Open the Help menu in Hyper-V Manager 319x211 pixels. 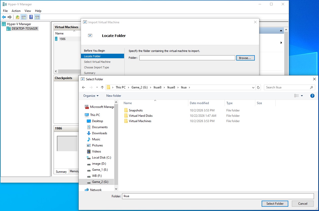(x=38, y=11)
